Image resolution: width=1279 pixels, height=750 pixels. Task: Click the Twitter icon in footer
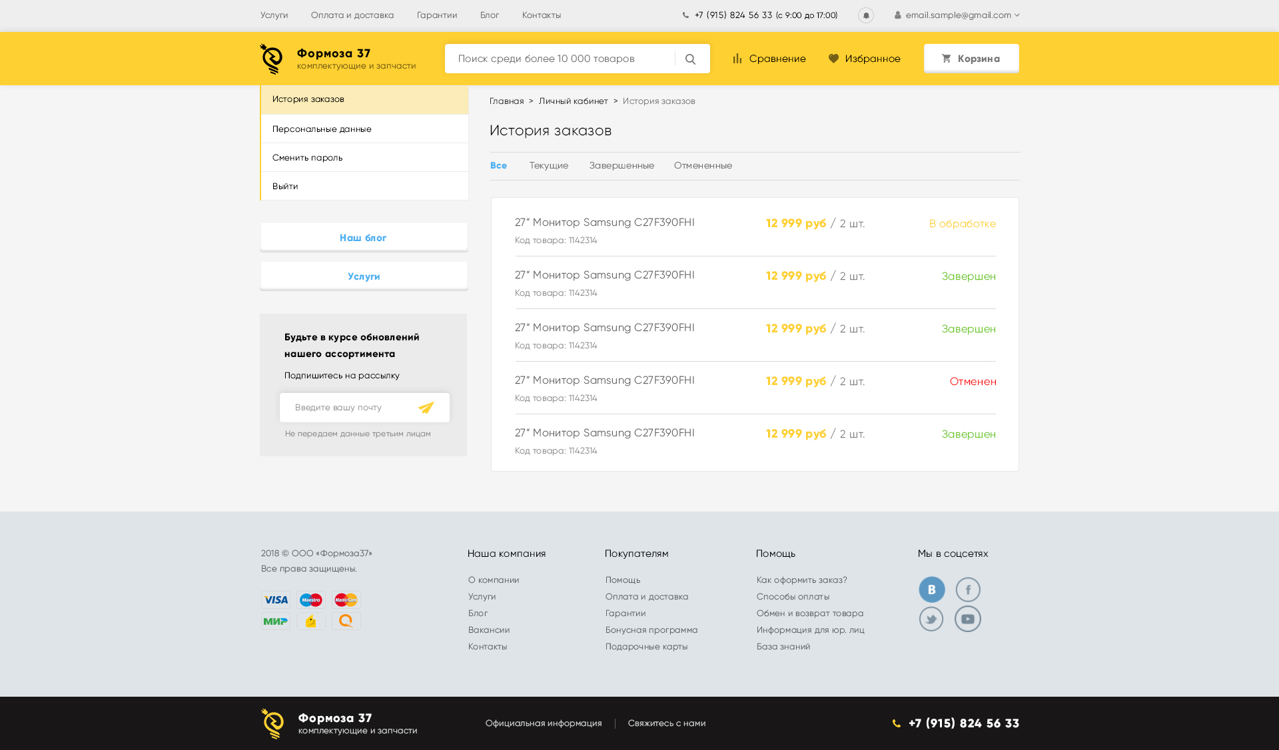[x=931, y=619]
